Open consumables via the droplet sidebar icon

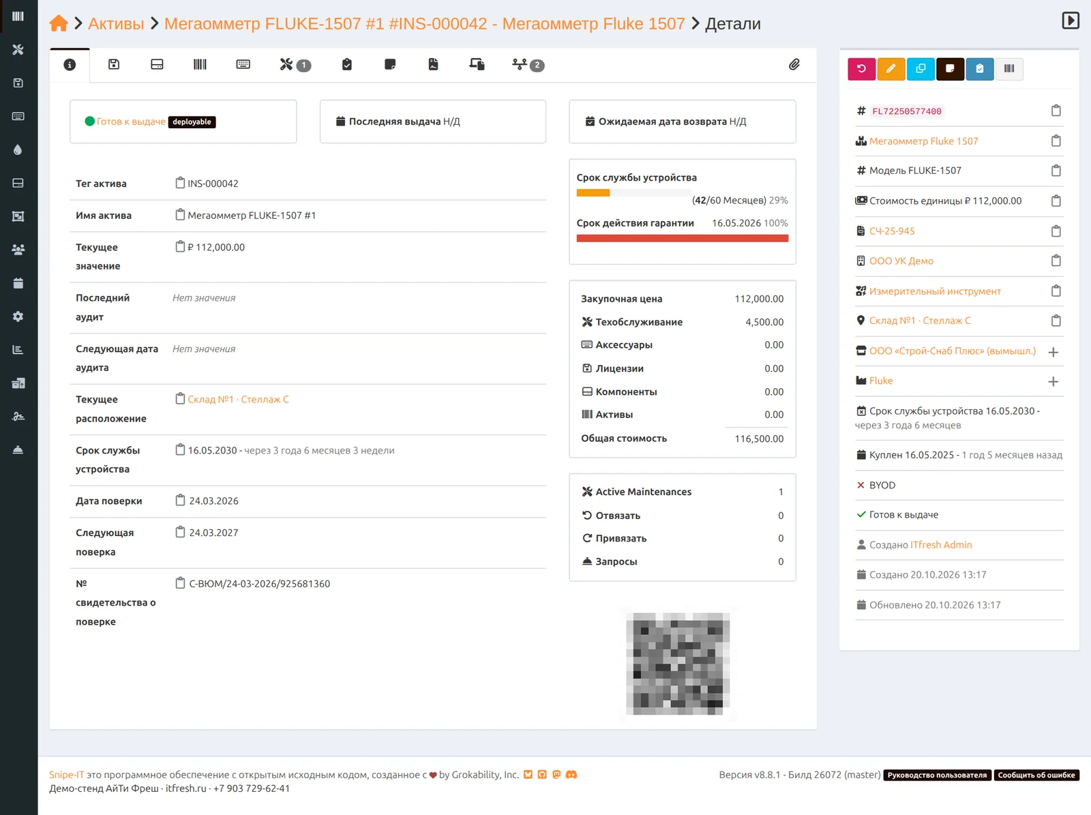(x=18, y=149)
